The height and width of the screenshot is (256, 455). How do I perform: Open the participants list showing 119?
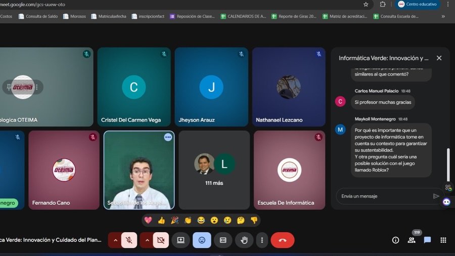point(412,240)
